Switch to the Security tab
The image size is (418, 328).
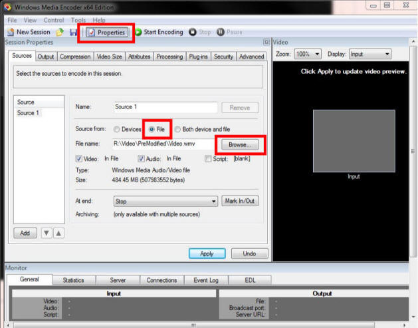(x=223, y=57)
